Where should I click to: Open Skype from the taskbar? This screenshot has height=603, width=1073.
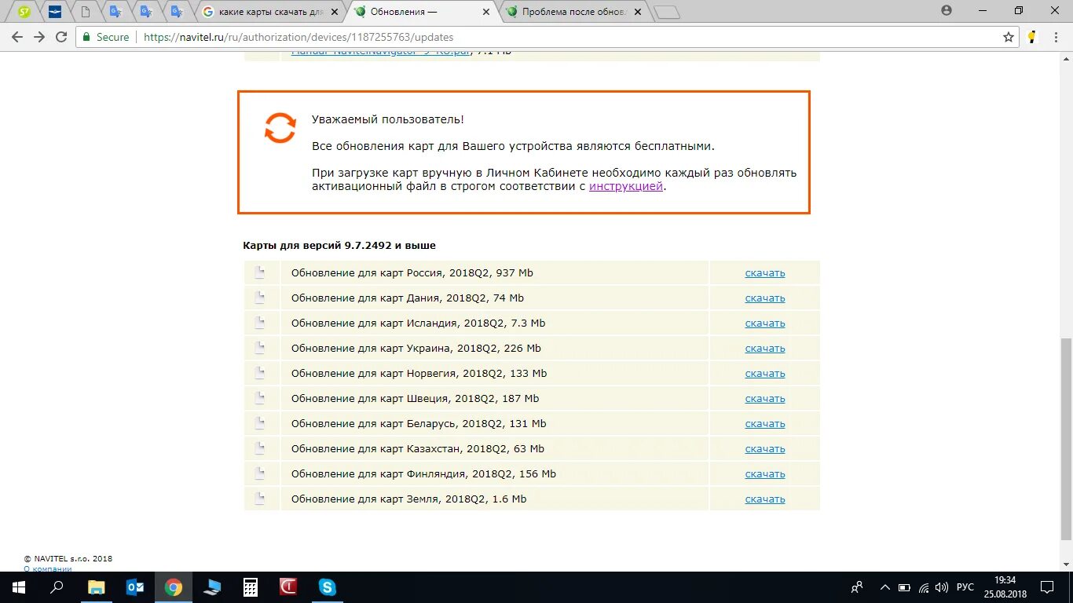coord(327,587)
